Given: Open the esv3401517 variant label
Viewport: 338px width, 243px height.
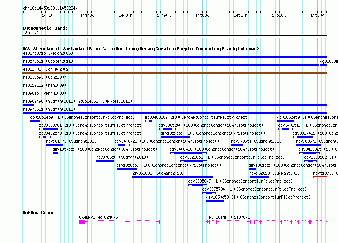Looking at the screenshot, I should pos(308,125).
